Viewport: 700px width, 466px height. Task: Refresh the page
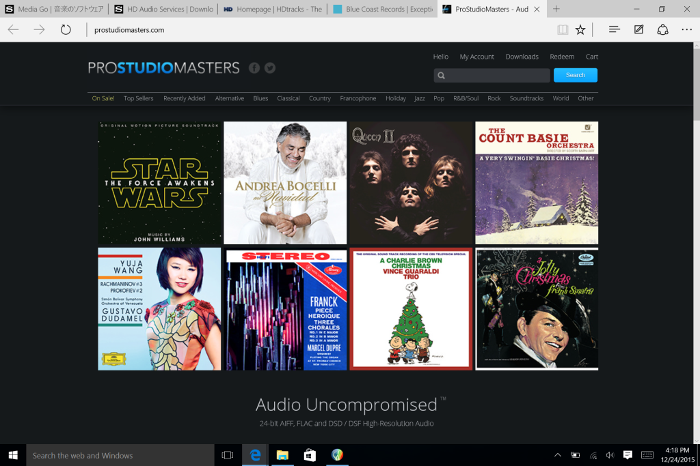tap(66, 30)
